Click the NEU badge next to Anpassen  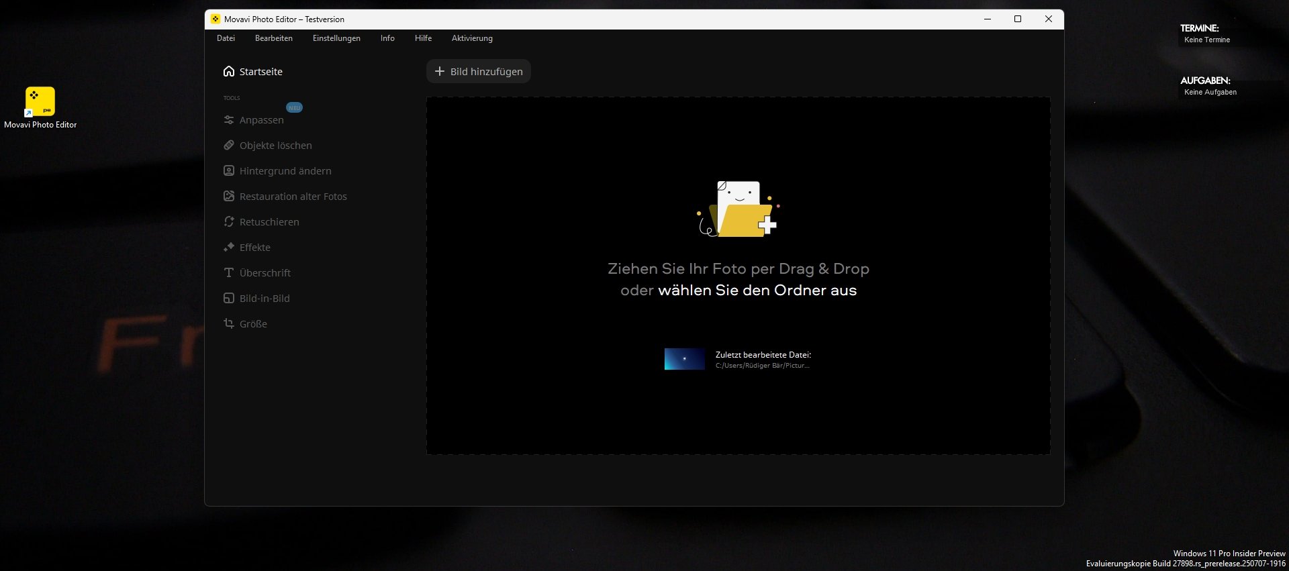(x=294, y=107)
